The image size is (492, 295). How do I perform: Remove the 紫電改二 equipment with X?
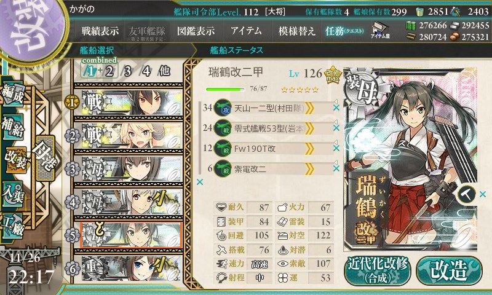tap(336, 168)
